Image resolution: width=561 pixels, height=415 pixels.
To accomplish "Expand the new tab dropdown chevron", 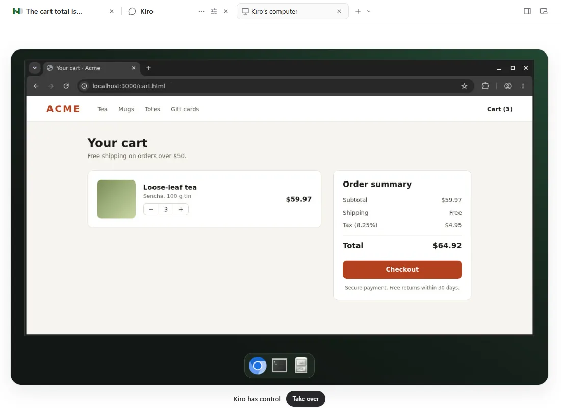I will (369, 11).
